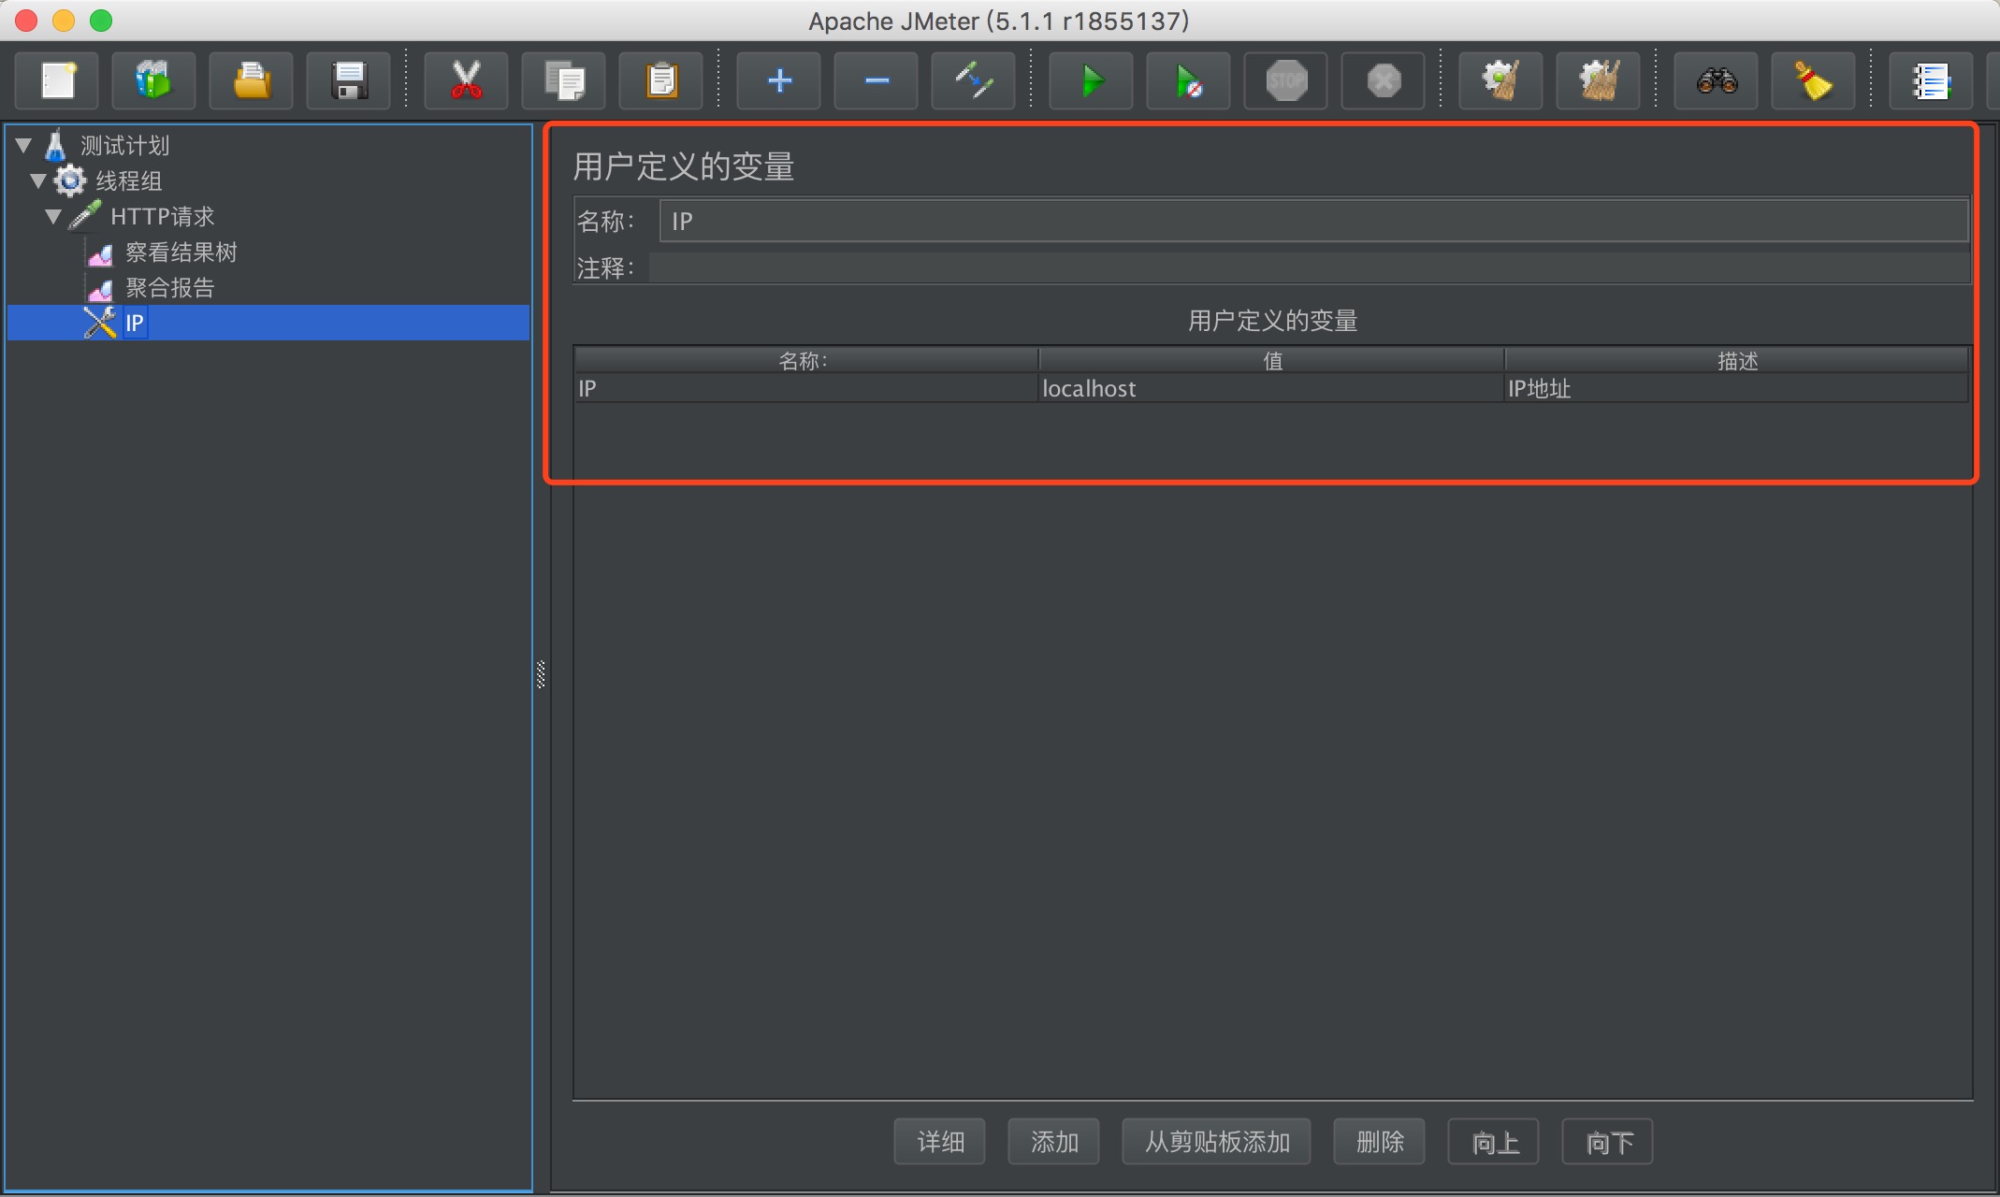Click the Stop sign icon
Image resolution: width=2000 pixels, height=1197 pixels.
[x=1285, y=80]
